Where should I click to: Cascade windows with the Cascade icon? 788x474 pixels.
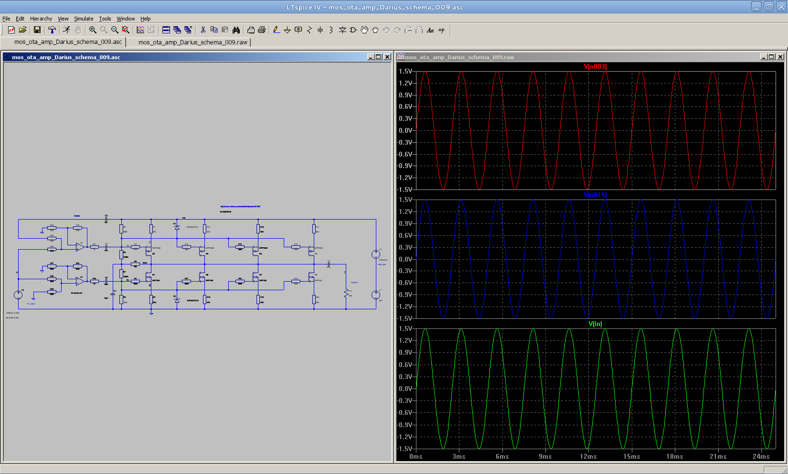pos(177,30)
